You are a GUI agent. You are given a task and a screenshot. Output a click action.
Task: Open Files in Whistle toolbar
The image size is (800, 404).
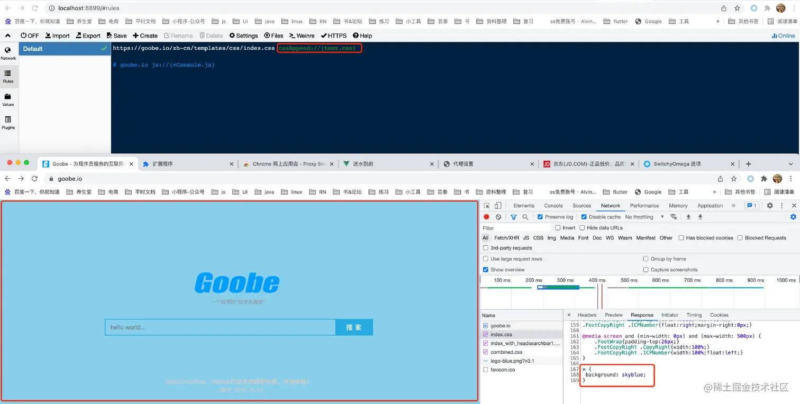(274, 35)
